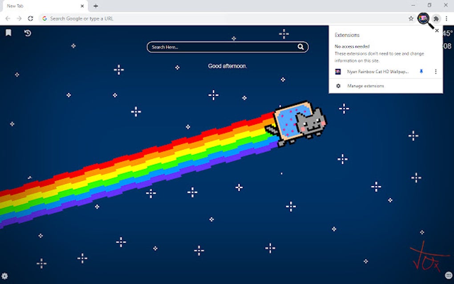
Task: Check the weather by clicking 45°
Action: coord(447,33)
